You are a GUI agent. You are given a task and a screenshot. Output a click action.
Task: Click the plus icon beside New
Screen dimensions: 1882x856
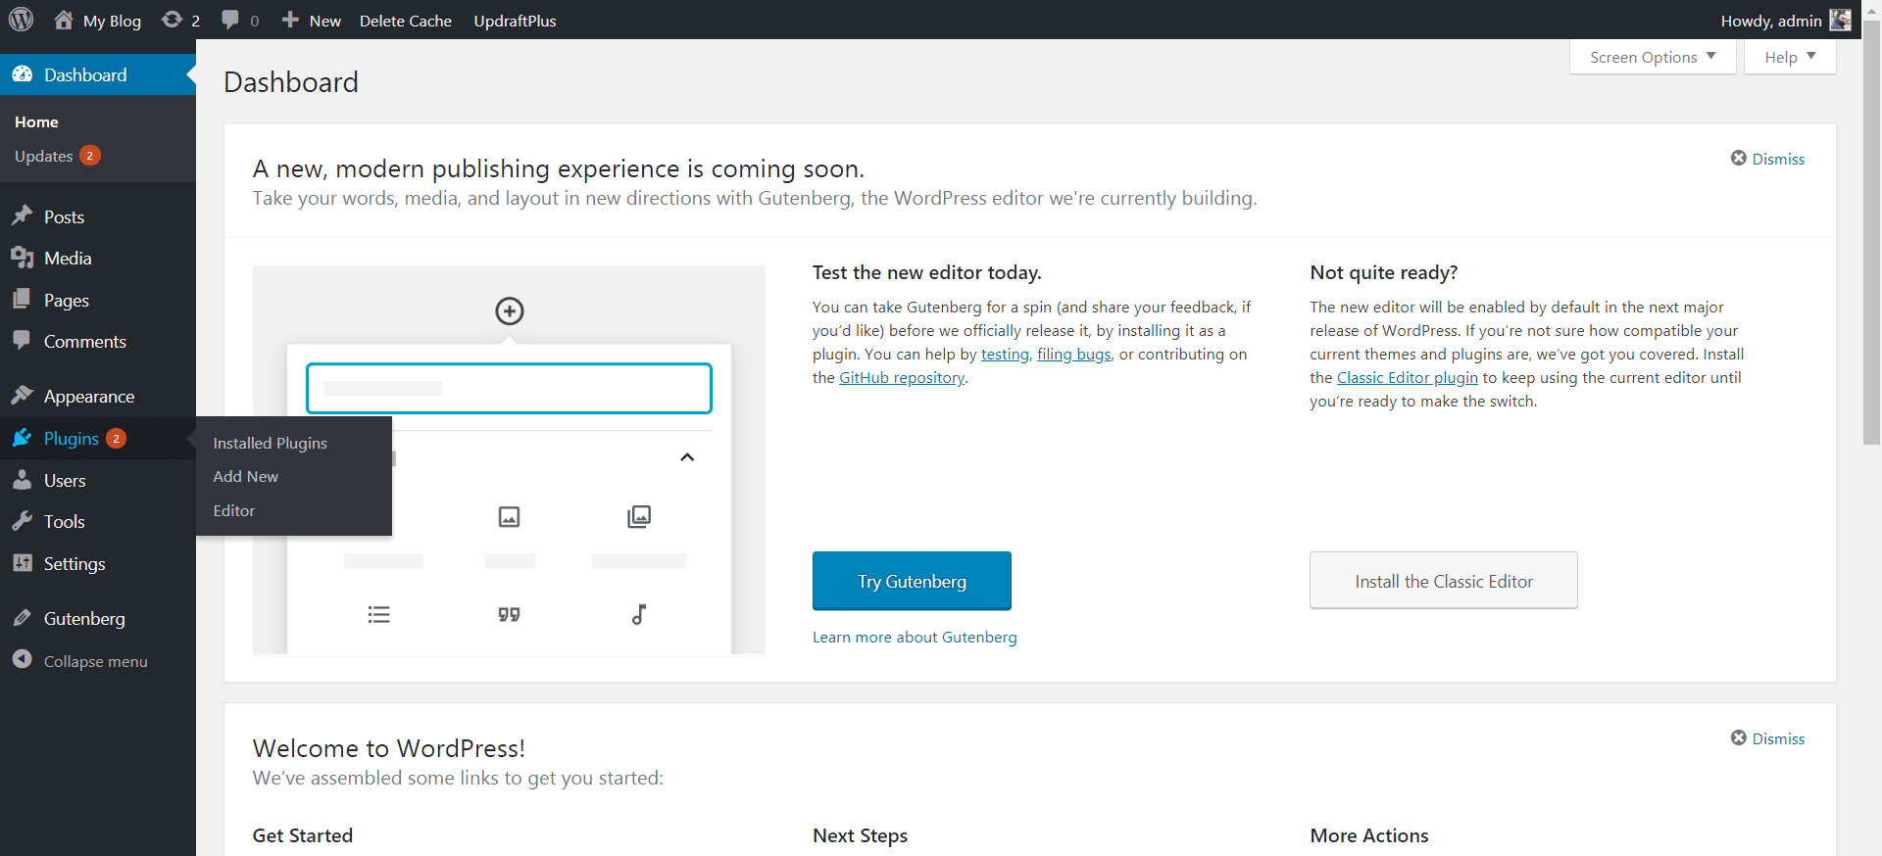pyautogui.click(x=290, y=20)
